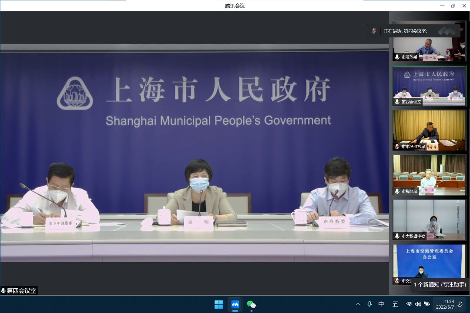
Task: Open the network Wi-Fi tray icon
Action: 409,304
